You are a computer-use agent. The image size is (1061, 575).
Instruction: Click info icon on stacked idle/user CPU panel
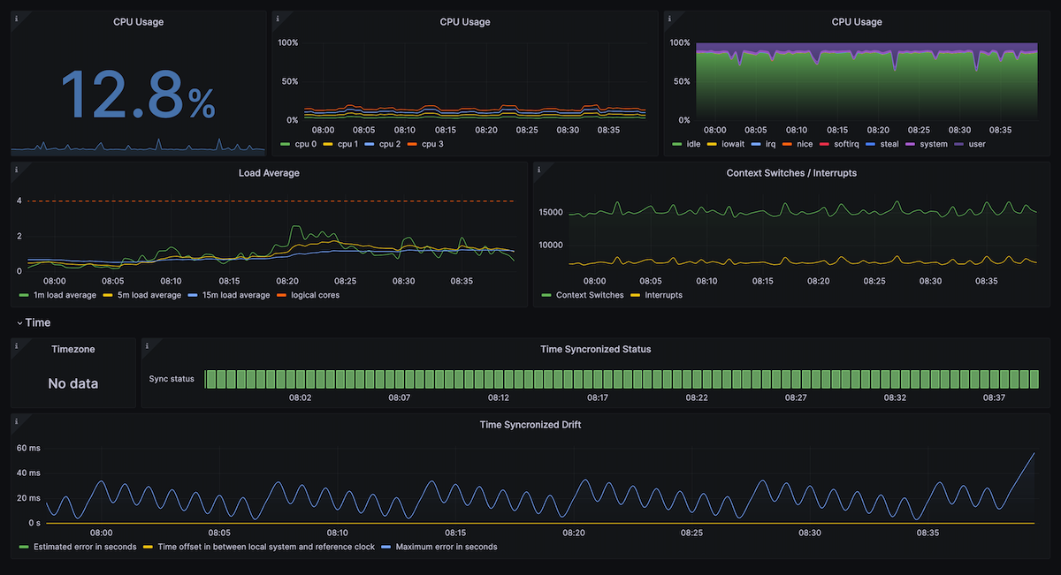click(x=670, y=18)
